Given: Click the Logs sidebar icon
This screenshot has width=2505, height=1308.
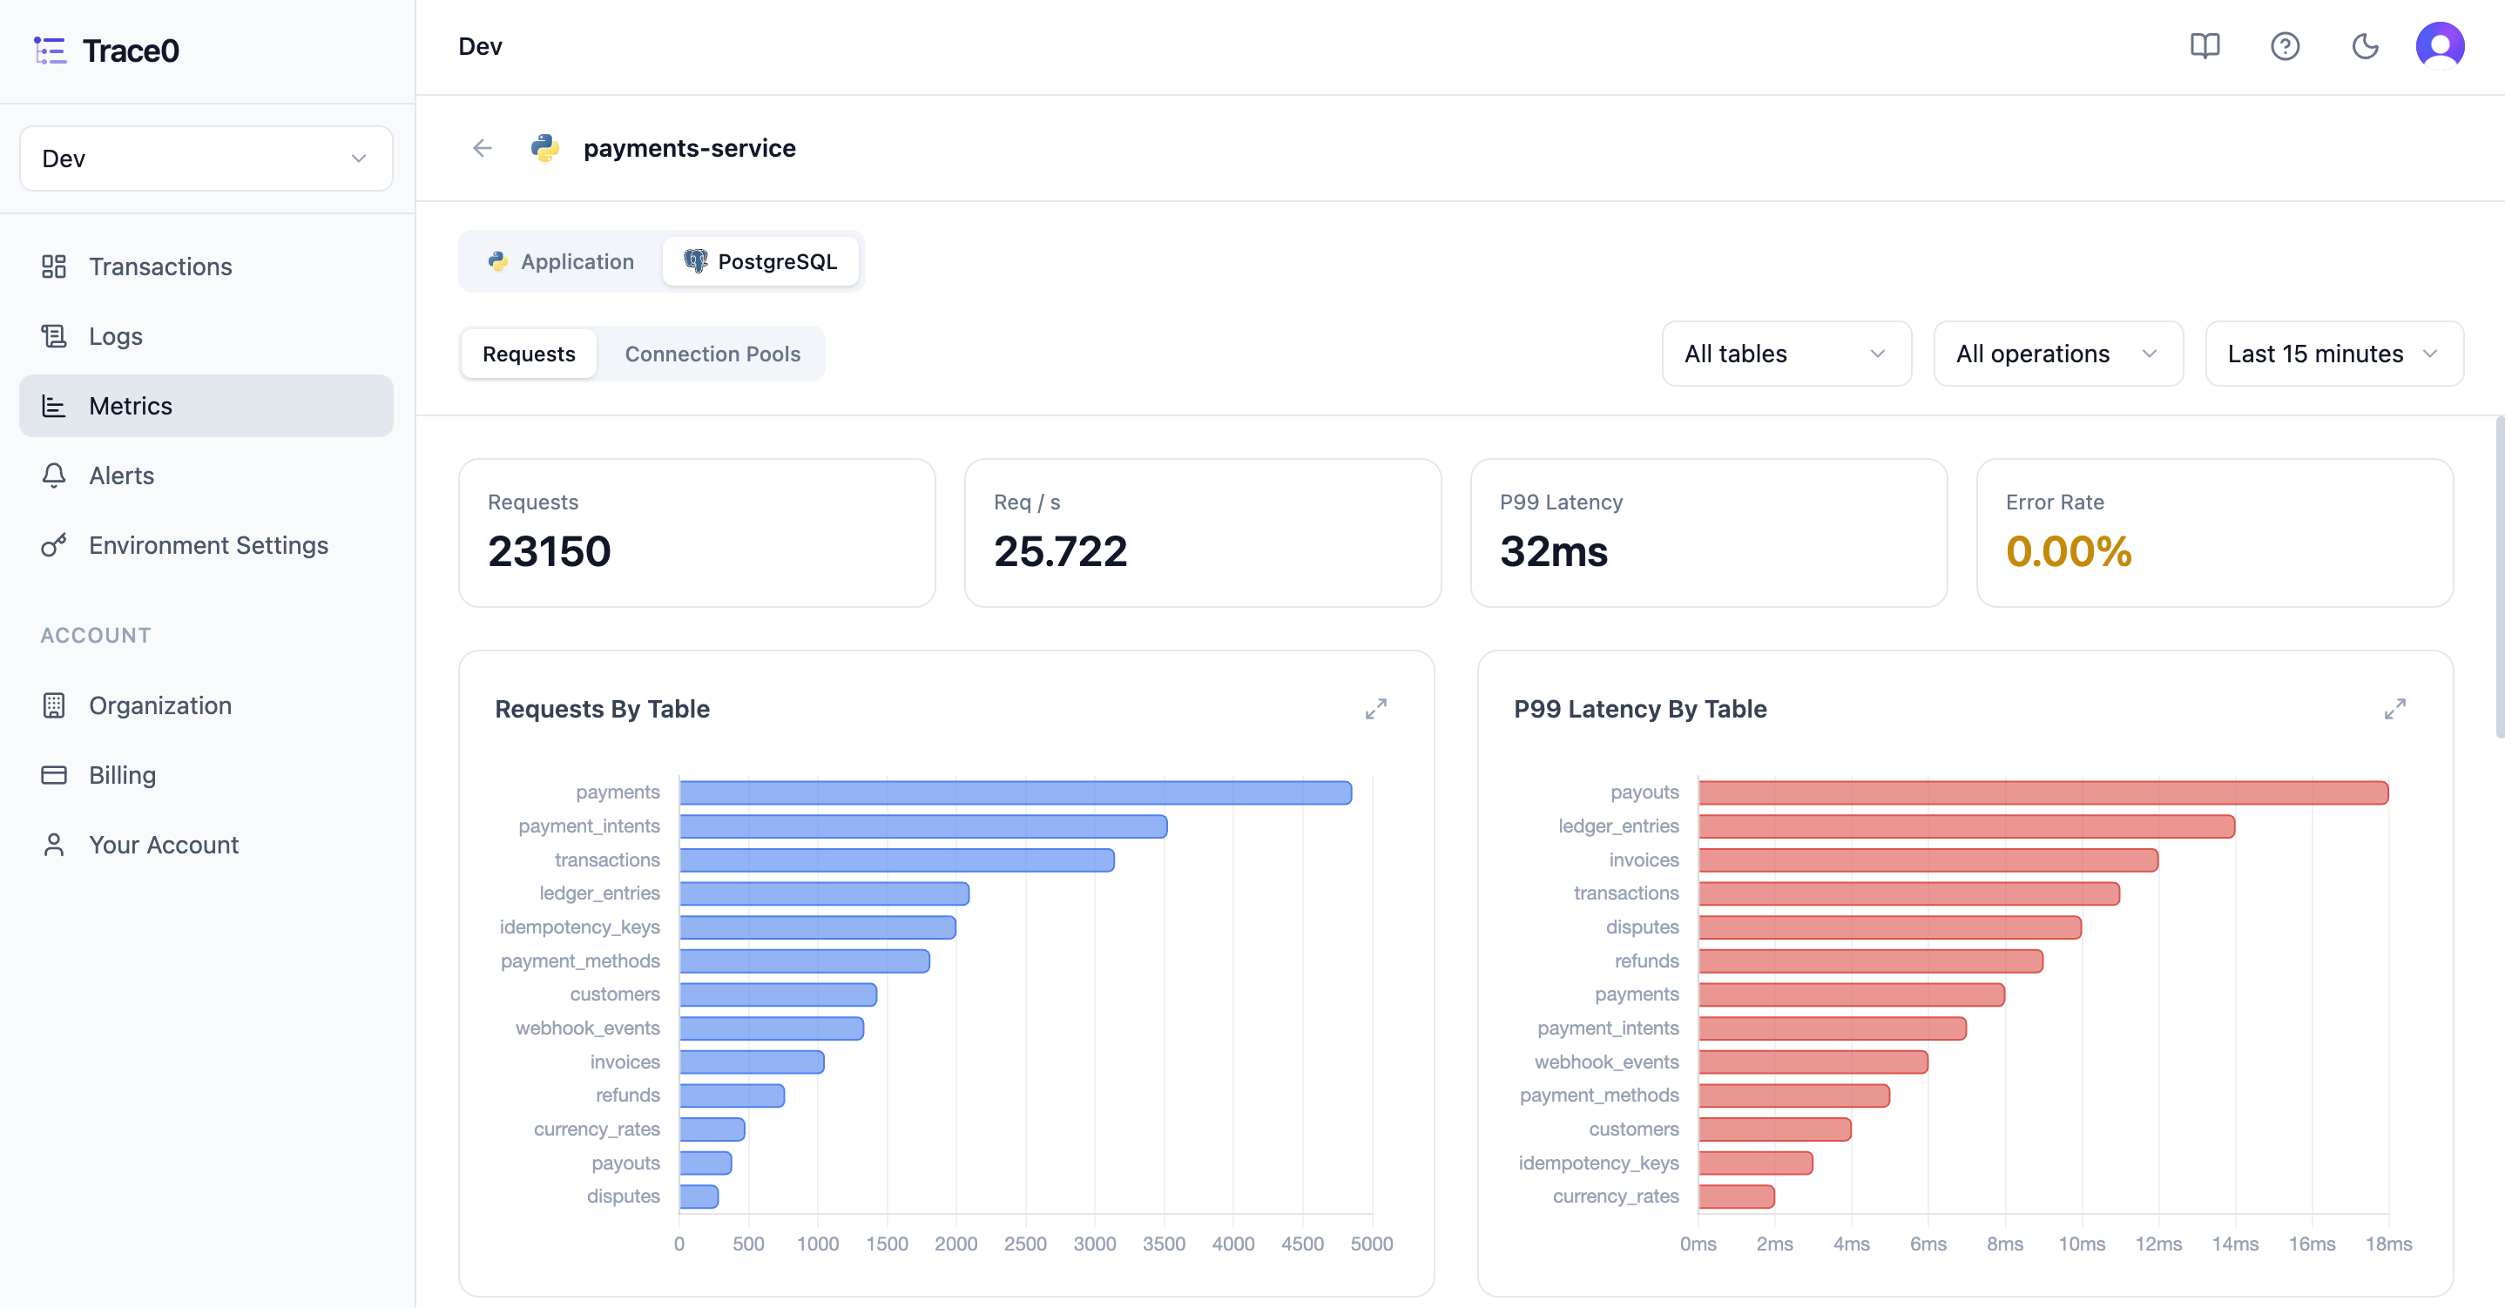Looking at the screenshot, I should (x=55, y=336).
